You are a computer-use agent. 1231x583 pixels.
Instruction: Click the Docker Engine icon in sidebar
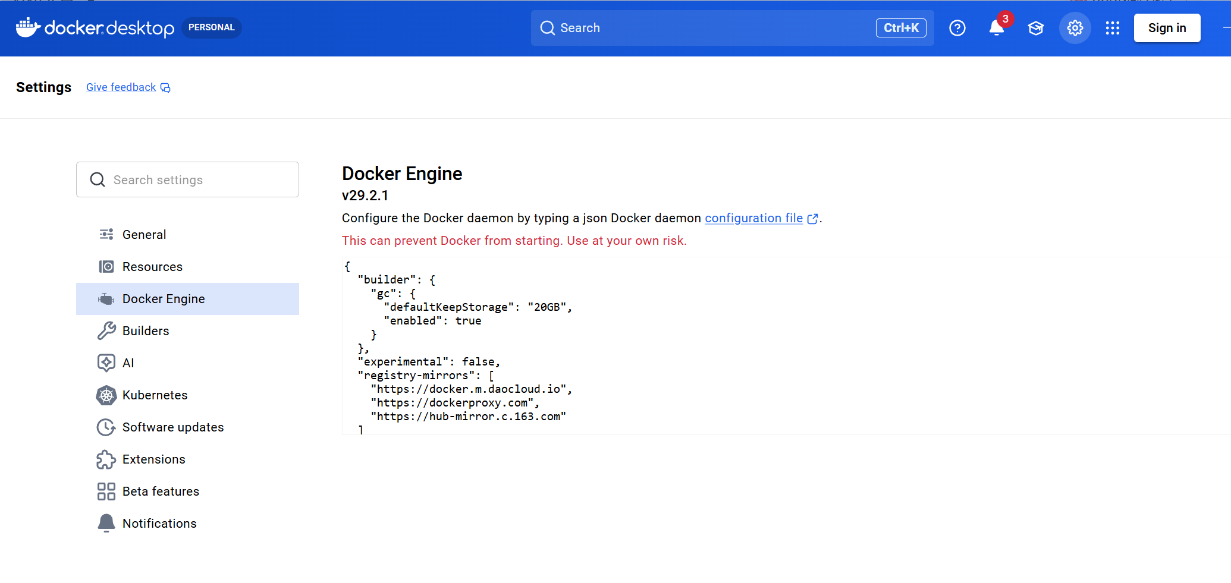[106, 299]
